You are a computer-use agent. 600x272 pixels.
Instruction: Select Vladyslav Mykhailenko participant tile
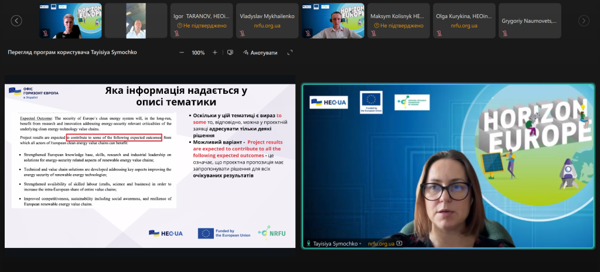coord(267,21)
